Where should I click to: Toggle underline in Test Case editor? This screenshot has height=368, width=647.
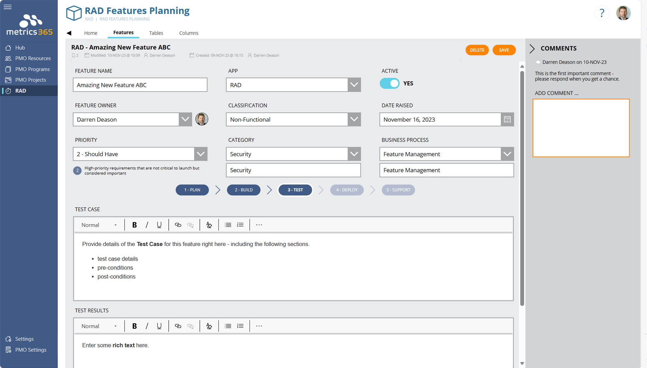pos(159,225)
